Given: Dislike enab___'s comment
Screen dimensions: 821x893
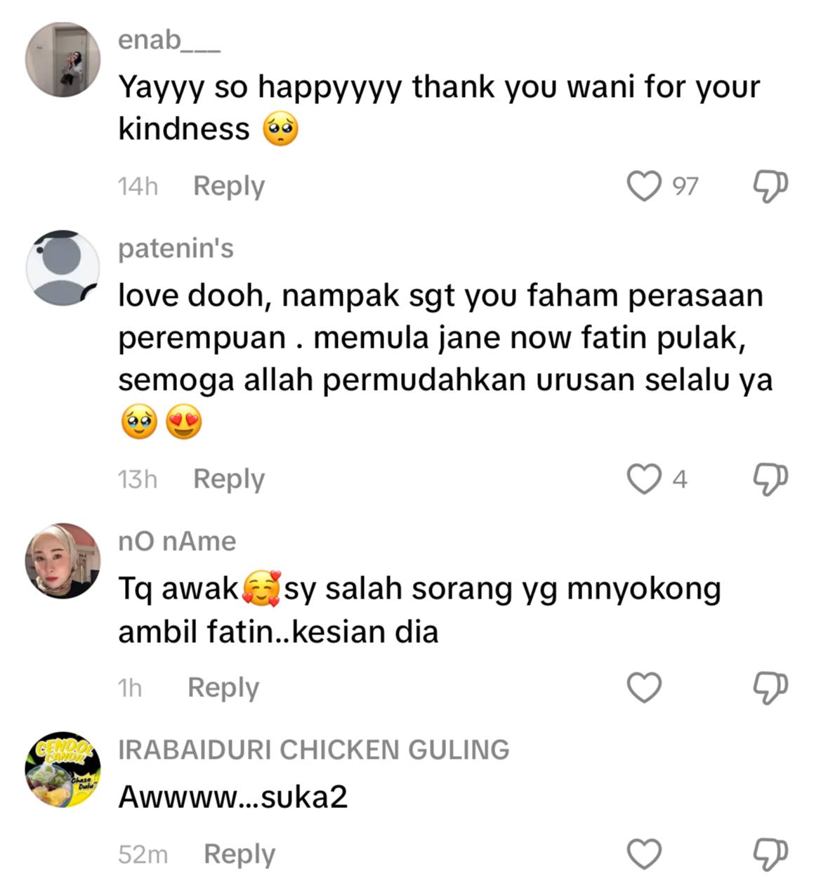Looking at the screenshot, I should (x=770, y=185).
